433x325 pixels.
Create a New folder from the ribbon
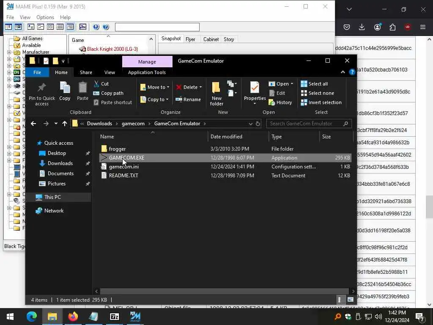pos(216,94)
